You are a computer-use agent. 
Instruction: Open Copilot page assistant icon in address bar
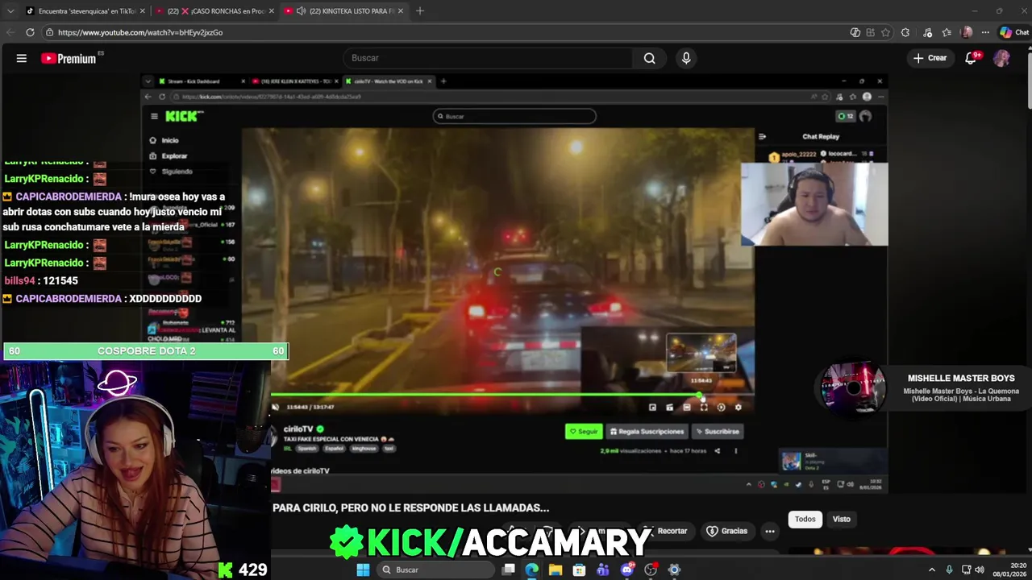855,32
